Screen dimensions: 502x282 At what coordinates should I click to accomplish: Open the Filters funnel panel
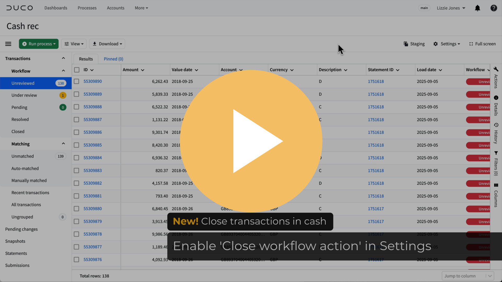point(496,153)
